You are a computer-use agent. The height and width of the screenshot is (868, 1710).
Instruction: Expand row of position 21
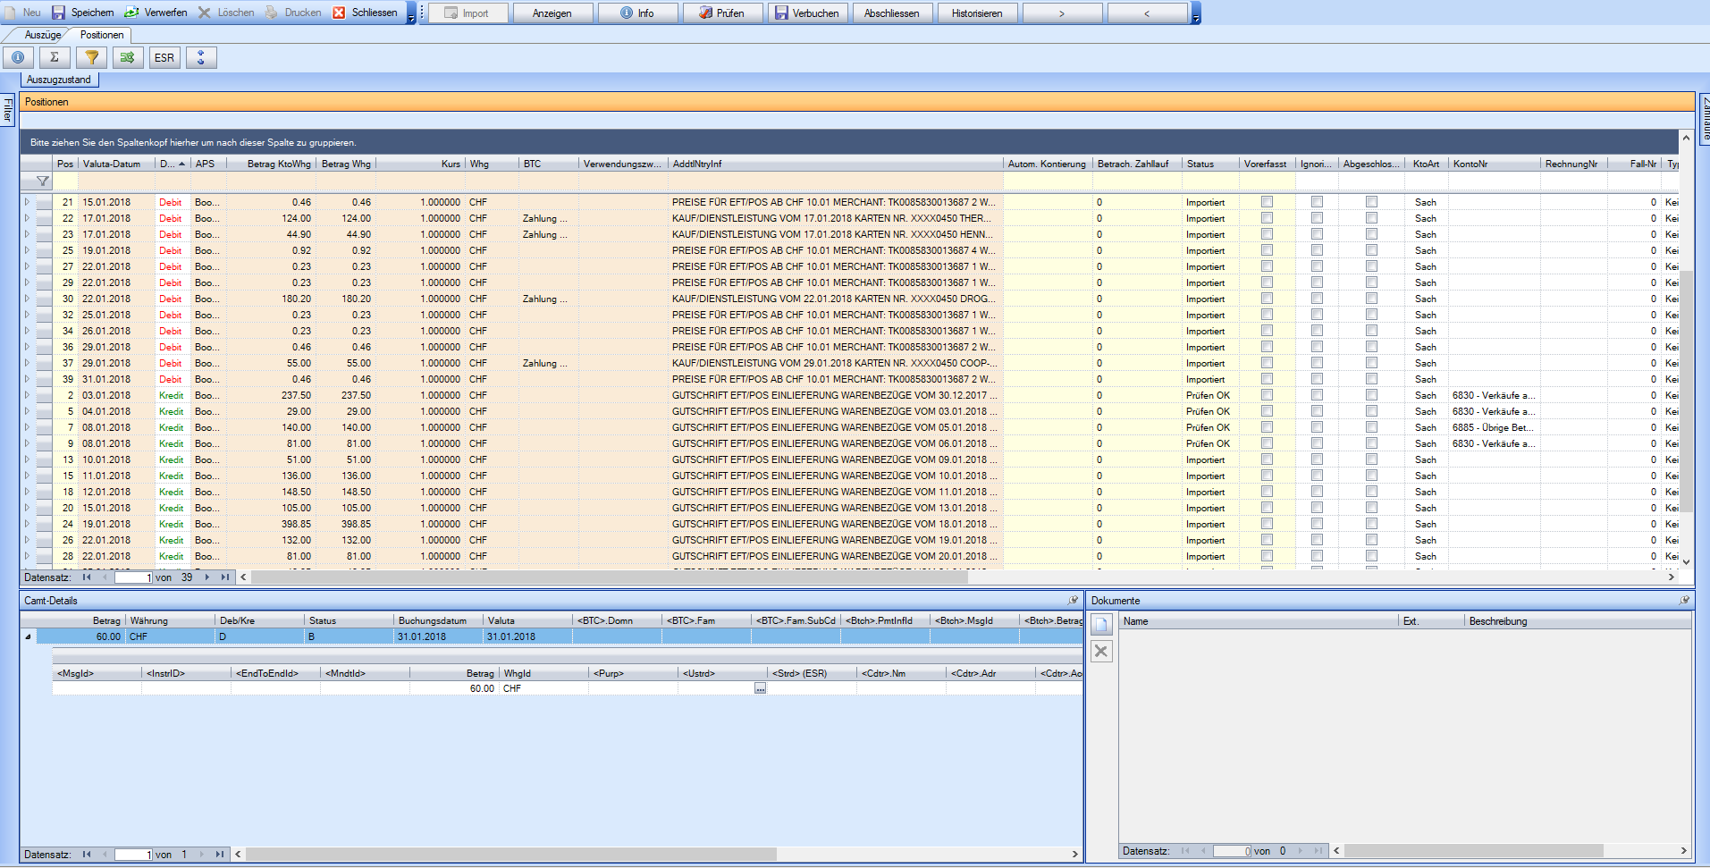coord(27,202)
